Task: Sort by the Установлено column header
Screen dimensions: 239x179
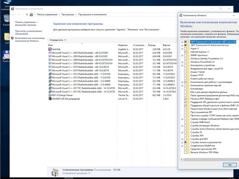Action: click(x=139, y=45)
